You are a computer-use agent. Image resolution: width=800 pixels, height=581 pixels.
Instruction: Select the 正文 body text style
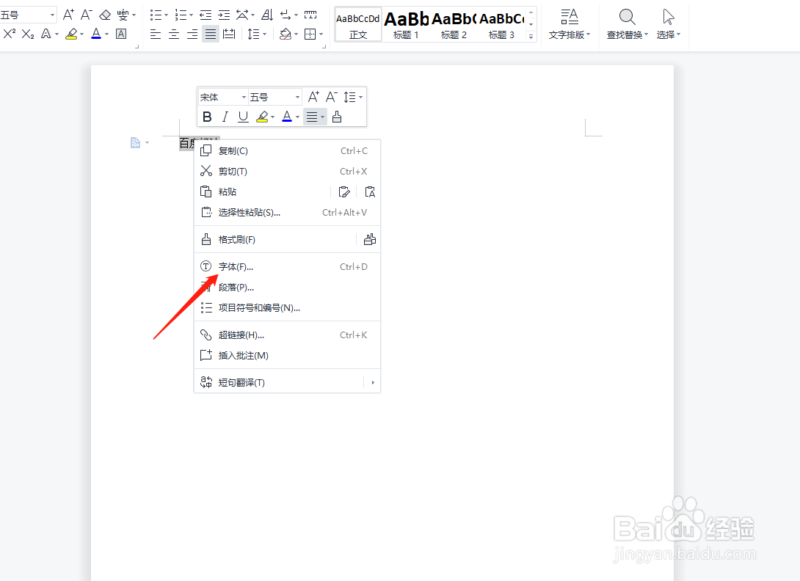coord(358,25)
